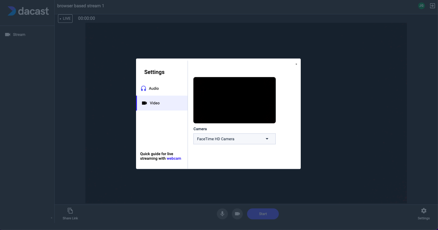
Task: Collapse the left sidebar with the arrow
Action: pos(51,218)
